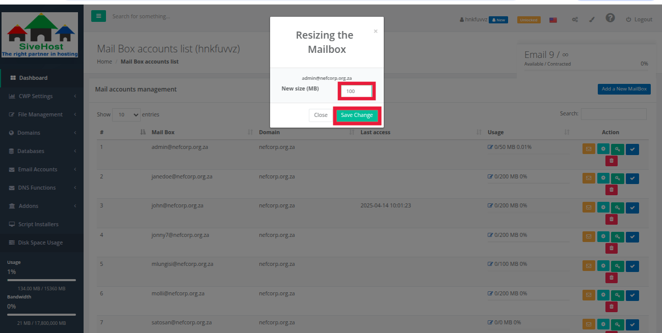Click the orange envelope icon for janedoe@nefcorp.org.za
662x333 pixels.
click(589, 178)
